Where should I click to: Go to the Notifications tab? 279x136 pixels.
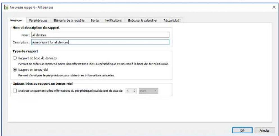(113, 21)
